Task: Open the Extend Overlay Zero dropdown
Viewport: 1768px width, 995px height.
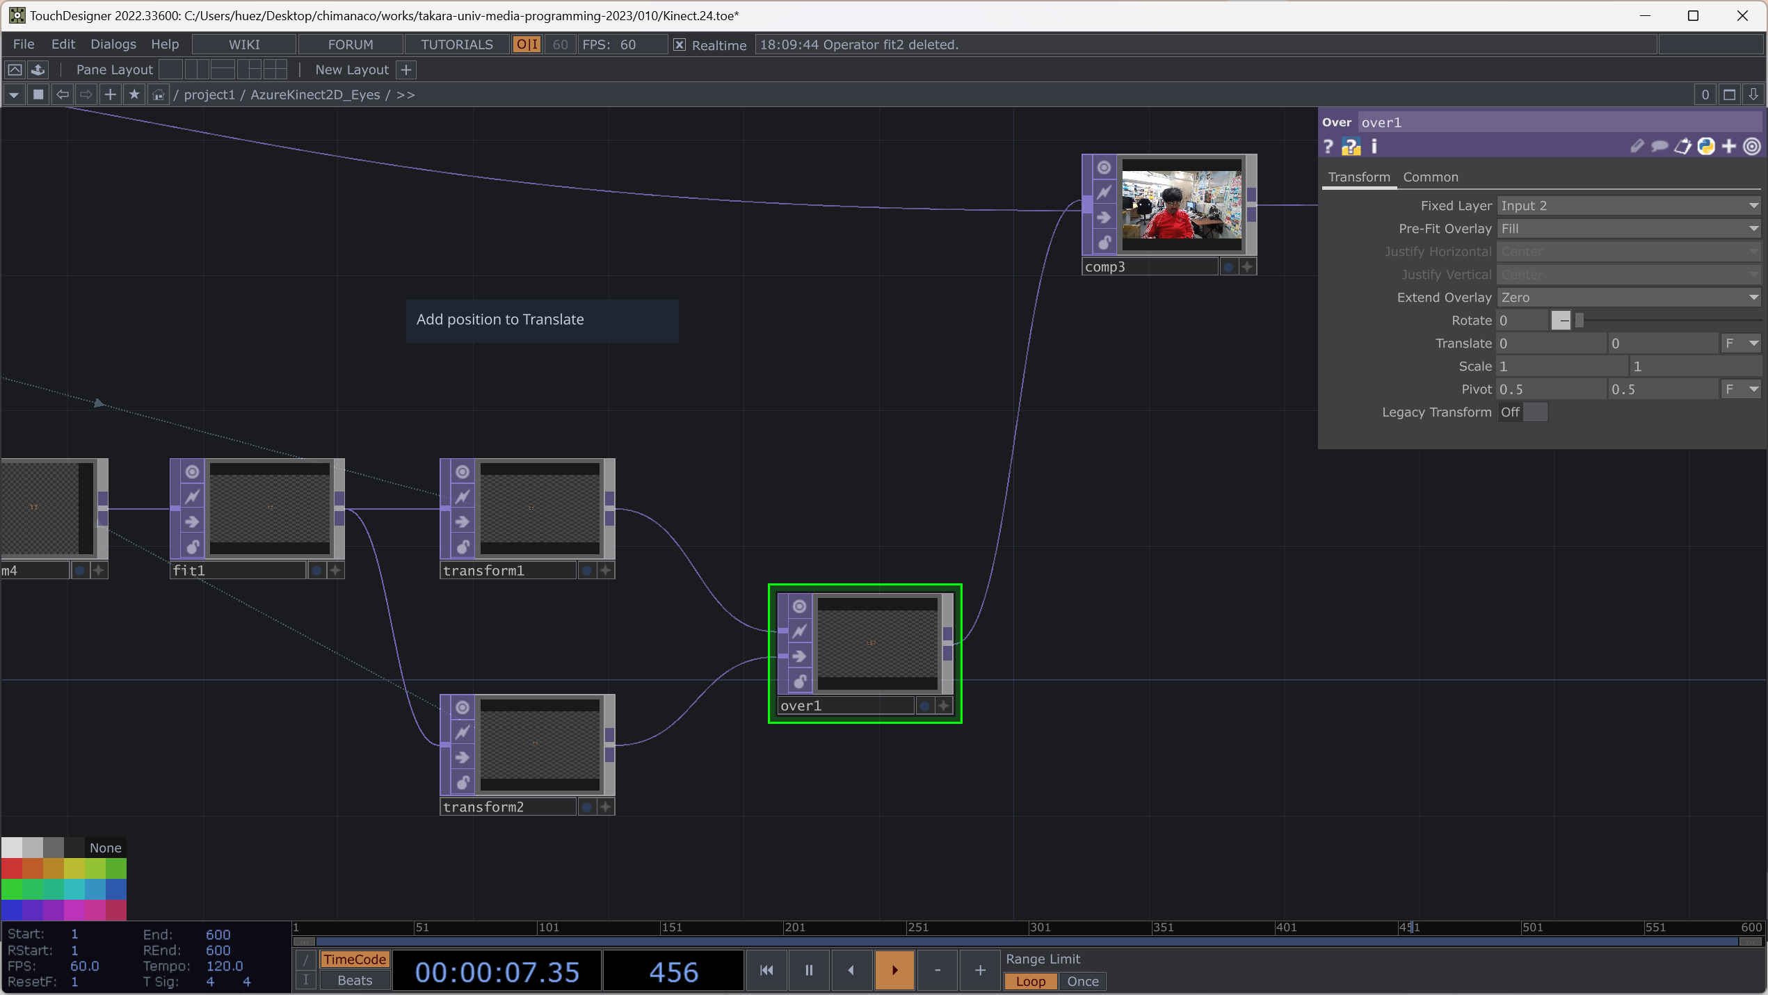Action: click(x=1628, y=298)
